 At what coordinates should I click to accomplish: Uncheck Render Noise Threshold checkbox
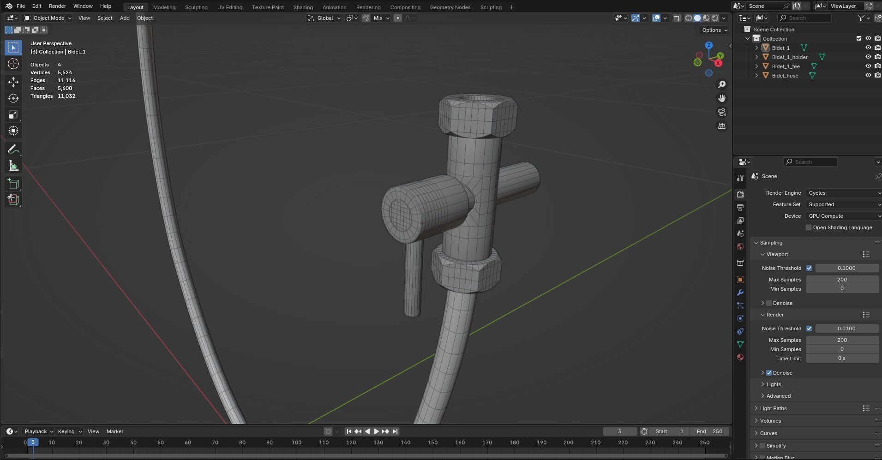[809, 329]
